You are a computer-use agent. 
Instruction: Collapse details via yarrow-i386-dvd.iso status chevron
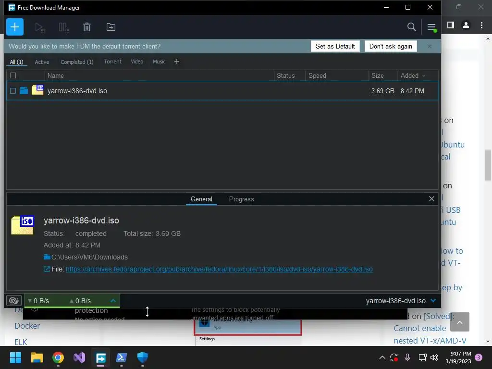(x=433, y=301)
